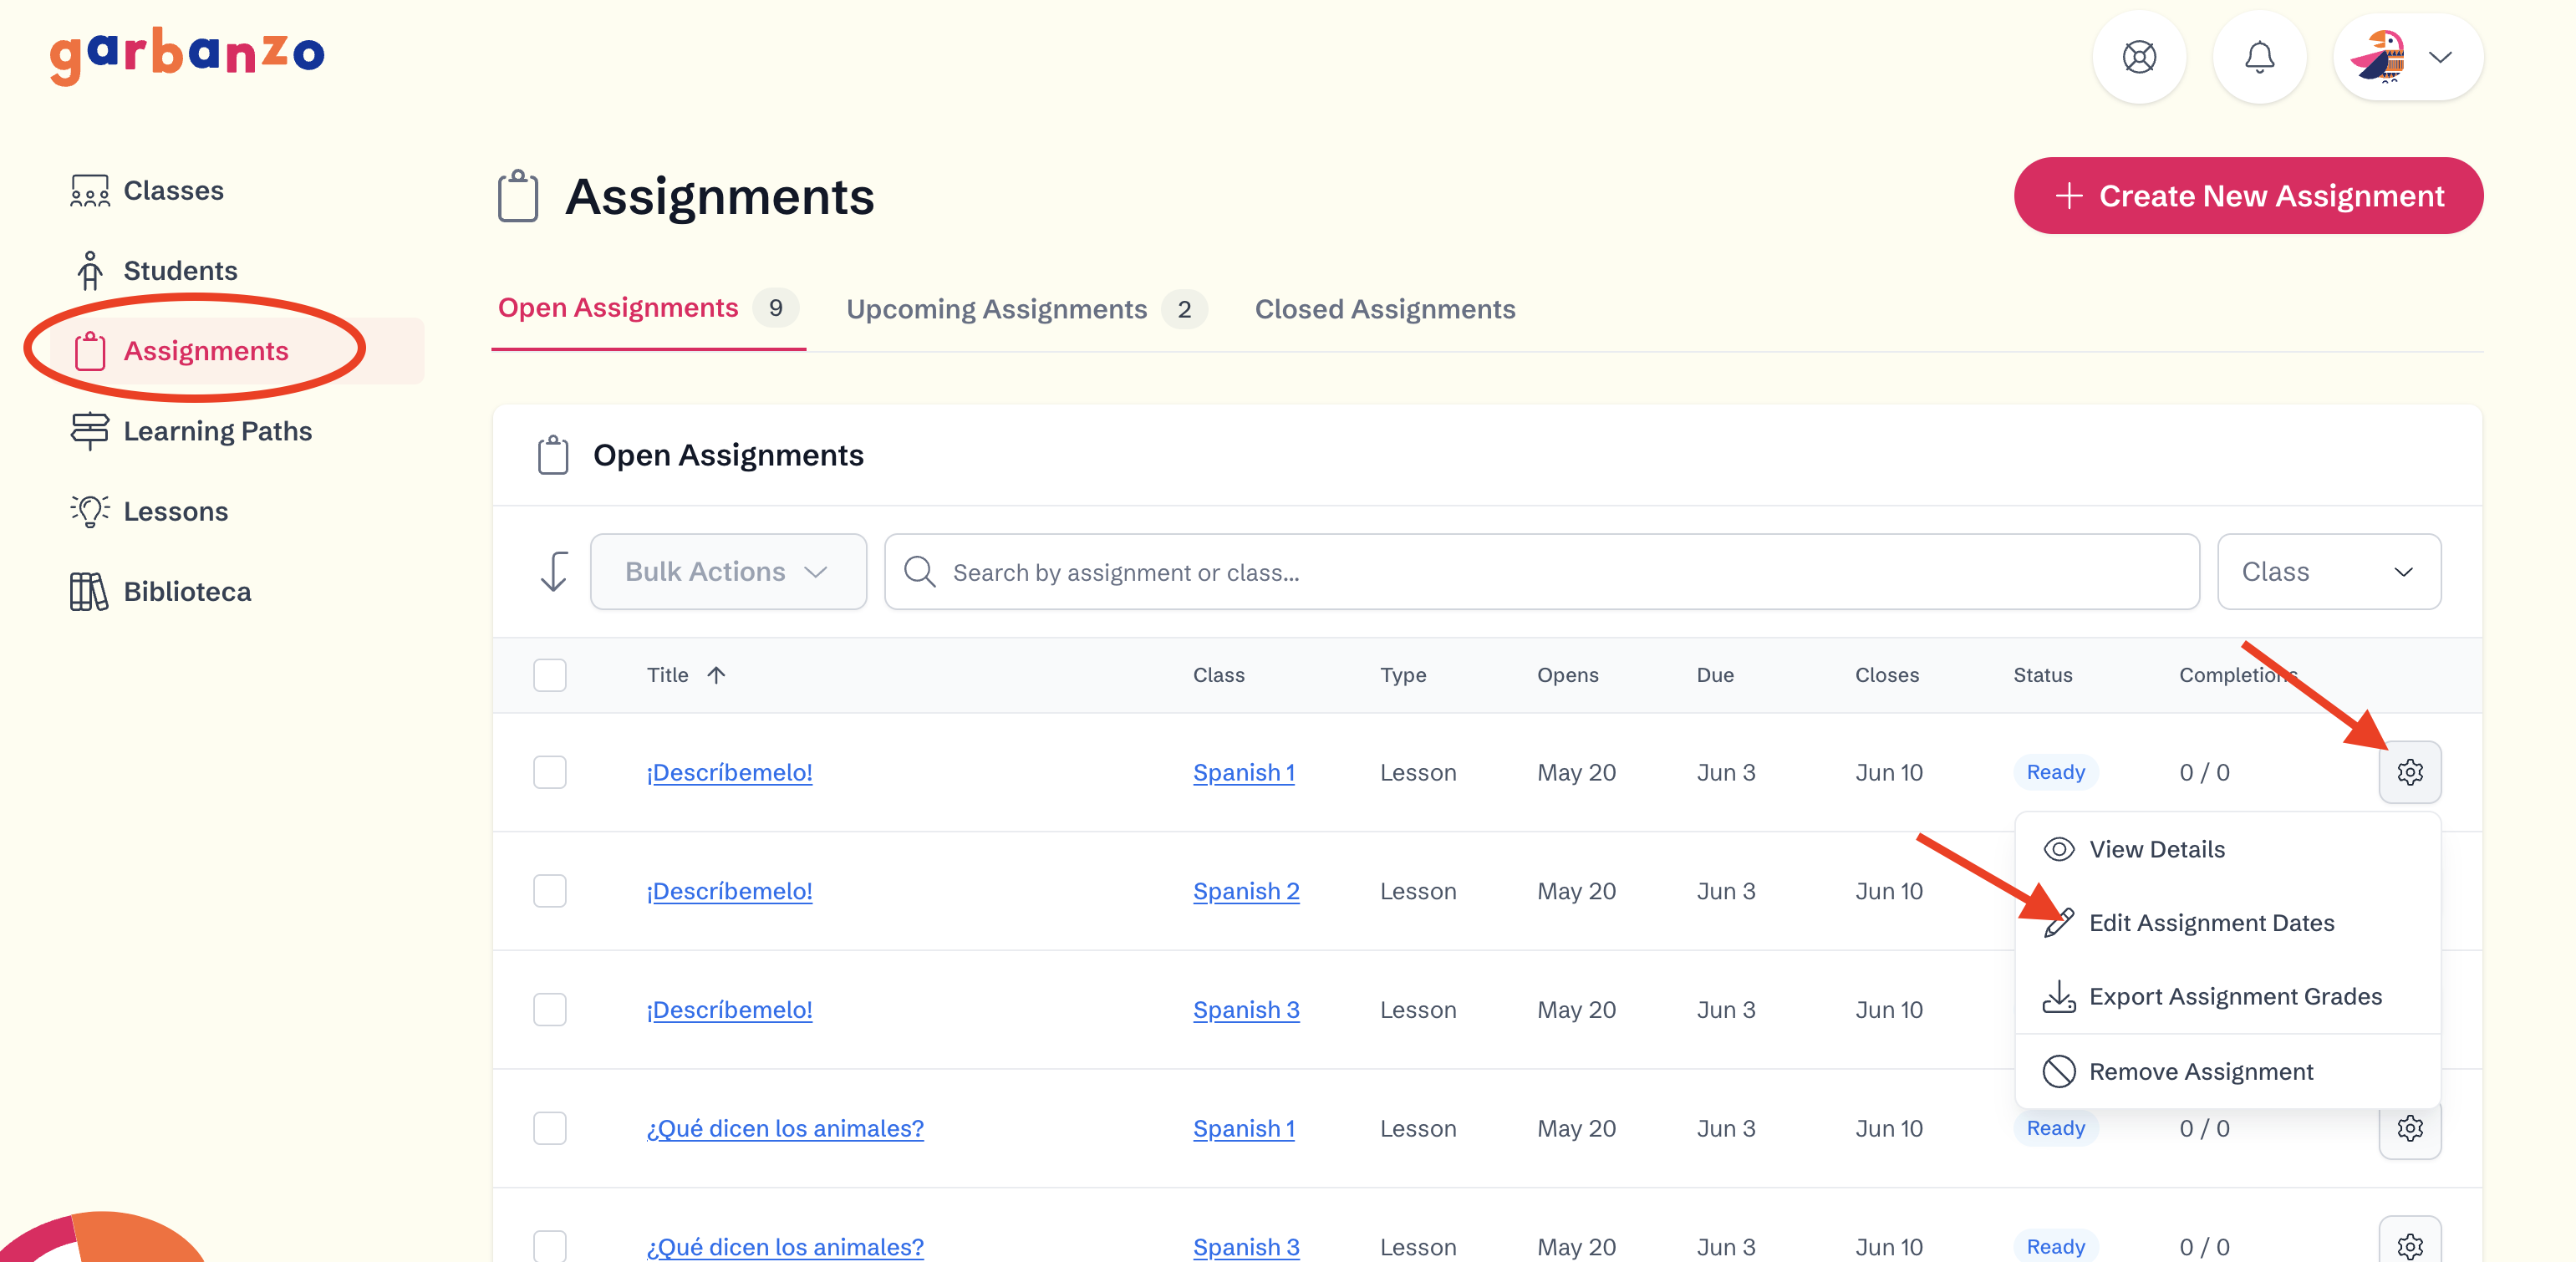Viewport: 2576px width, 1262px height.
Task: Check the ¡Descríbemelo! Spanish 2 row checkbox
Action: pyautogui.click(x=549, y=891)
